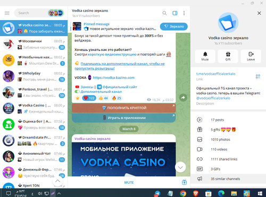
Task: Open 5 gifts section
Action: (x=228, y=130)
